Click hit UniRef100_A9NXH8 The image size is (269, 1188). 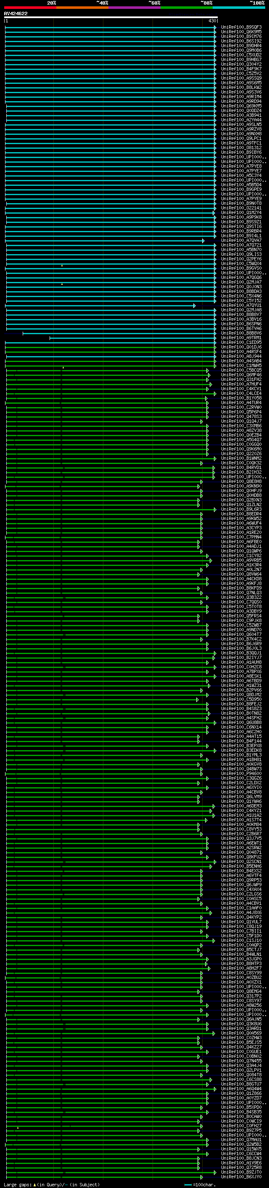point(241,134)
